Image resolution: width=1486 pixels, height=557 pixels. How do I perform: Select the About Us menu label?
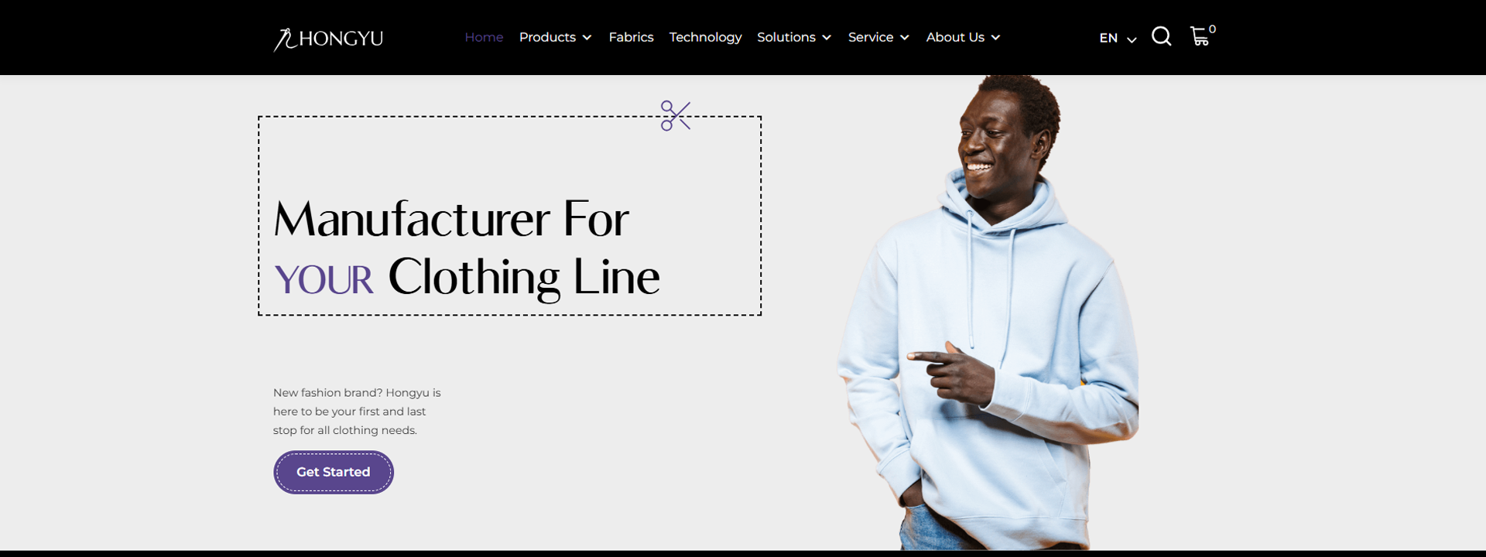pos(955,37)
